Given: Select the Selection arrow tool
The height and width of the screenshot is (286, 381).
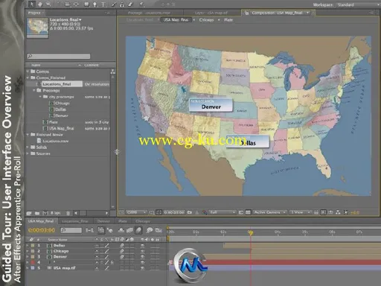Looking at the screenshot, I should (32, 4).
